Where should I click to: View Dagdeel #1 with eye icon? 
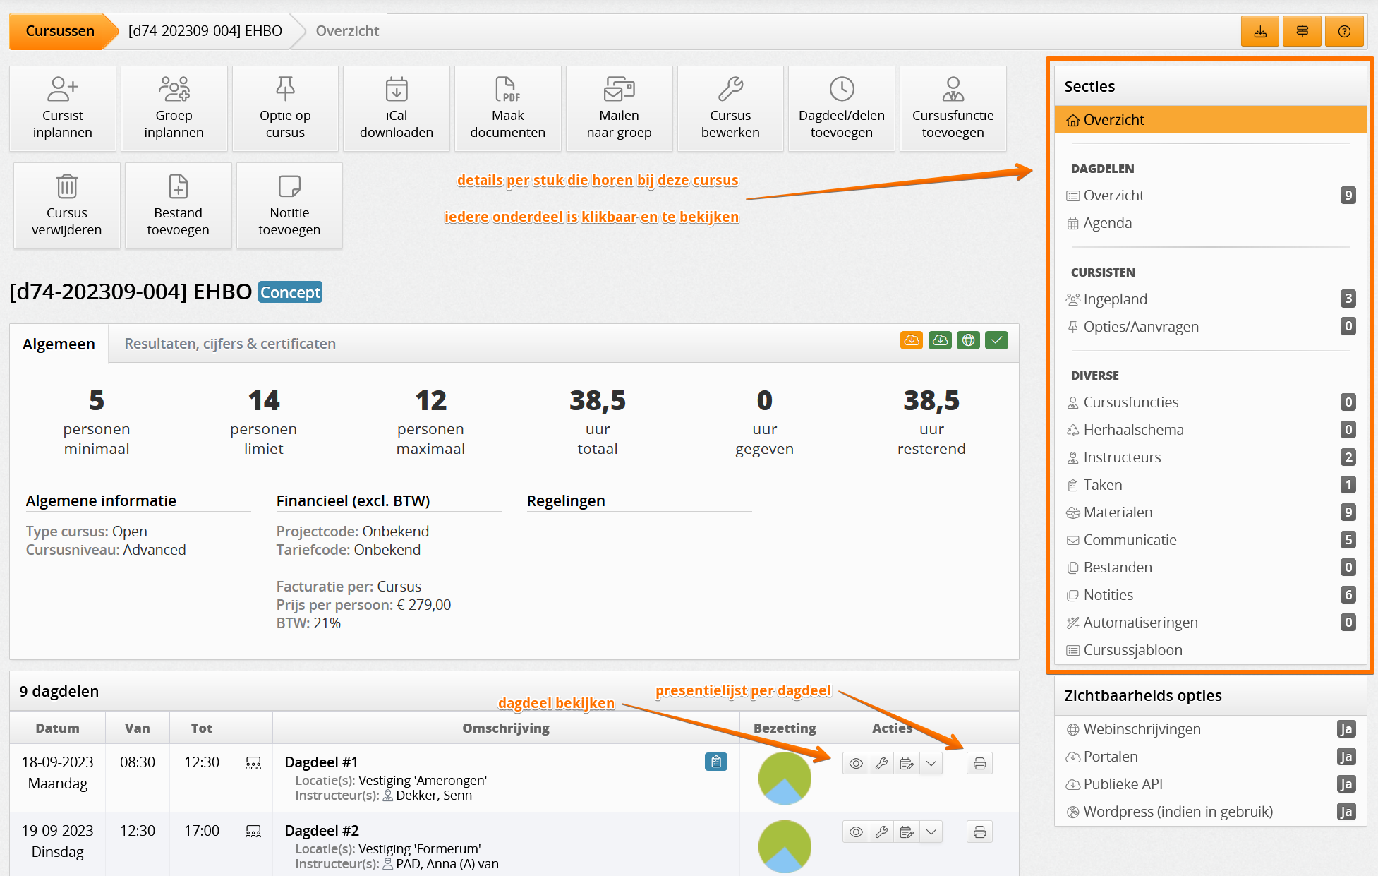[x=856, y=763]
